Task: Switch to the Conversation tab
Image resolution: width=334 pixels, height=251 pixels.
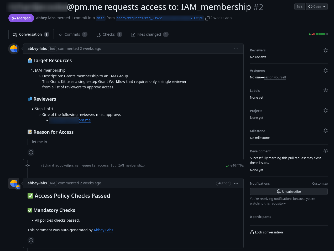Action: [31, 34]
